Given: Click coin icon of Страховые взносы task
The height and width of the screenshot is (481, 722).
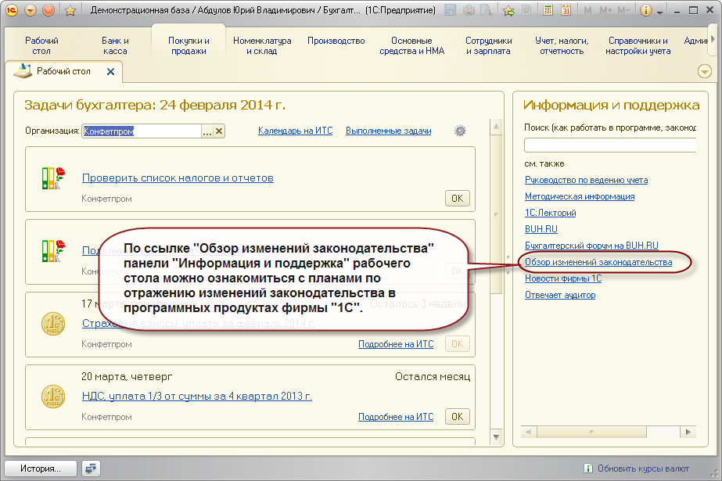Looking at the screenshot, I should click(x=53, y=324).
